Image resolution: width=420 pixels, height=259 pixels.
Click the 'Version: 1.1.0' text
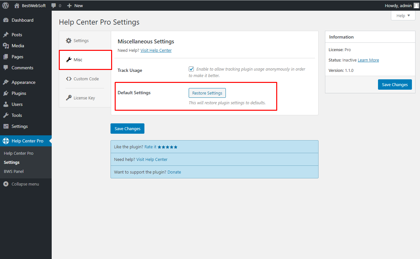click(341, 71)
